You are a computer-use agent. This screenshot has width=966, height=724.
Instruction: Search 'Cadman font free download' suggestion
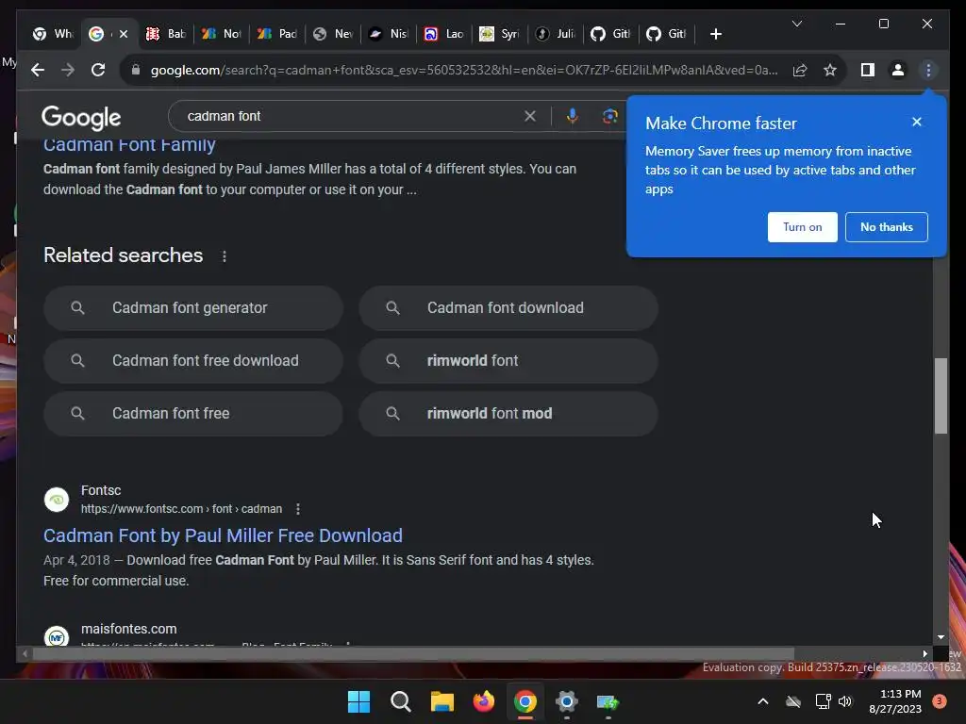192,361
